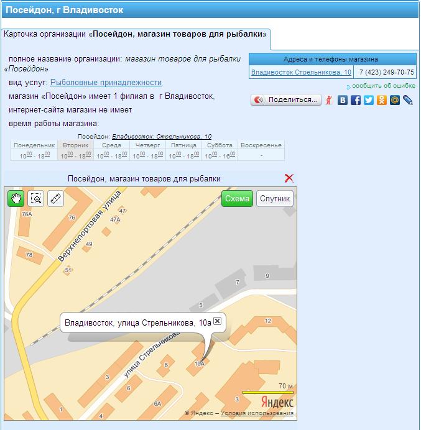Share via Я.ру icon

[328, 100]
